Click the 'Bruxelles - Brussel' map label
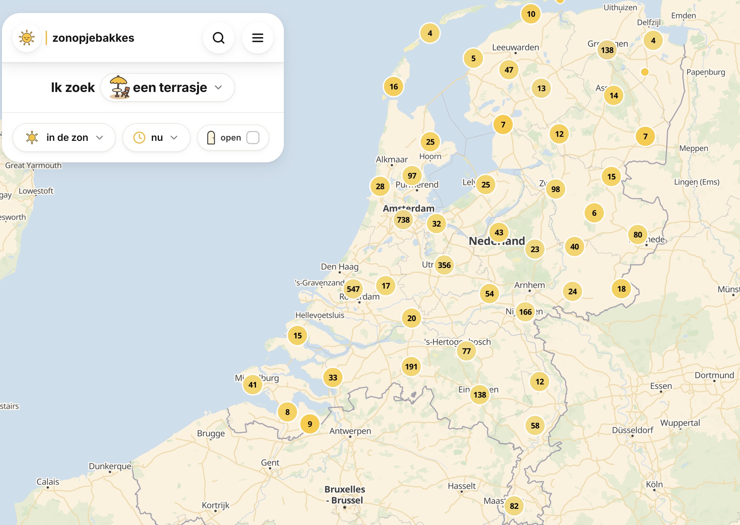The width and height of the screenshot is (740, 525). pos(345,495)
